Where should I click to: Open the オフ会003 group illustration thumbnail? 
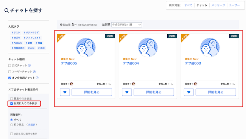(x=210, y=47)
